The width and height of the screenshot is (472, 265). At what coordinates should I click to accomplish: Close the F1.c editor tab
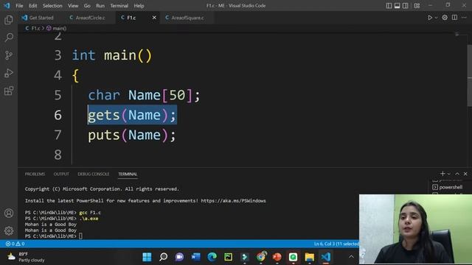(154, 18)
